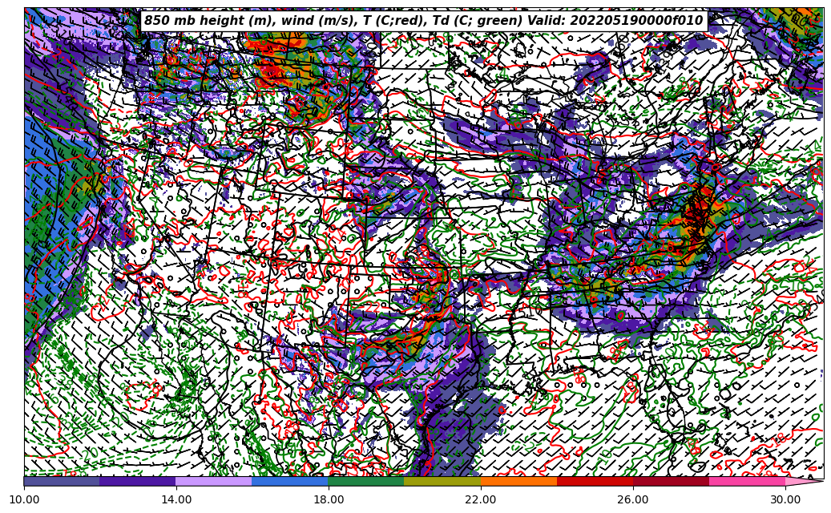Click the slate-blue 10–12 colorbar segment
This screenshot has width=831, height=513.
[62, 481]
